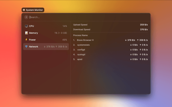Click the Process Name heading
This screenshot has width=172, height=107.
(x=80, y=35)
